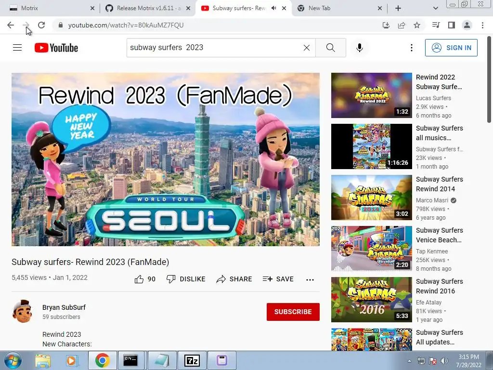Open Rewind 2022 thumbnail (1:32)

click(x=371, y=95)
